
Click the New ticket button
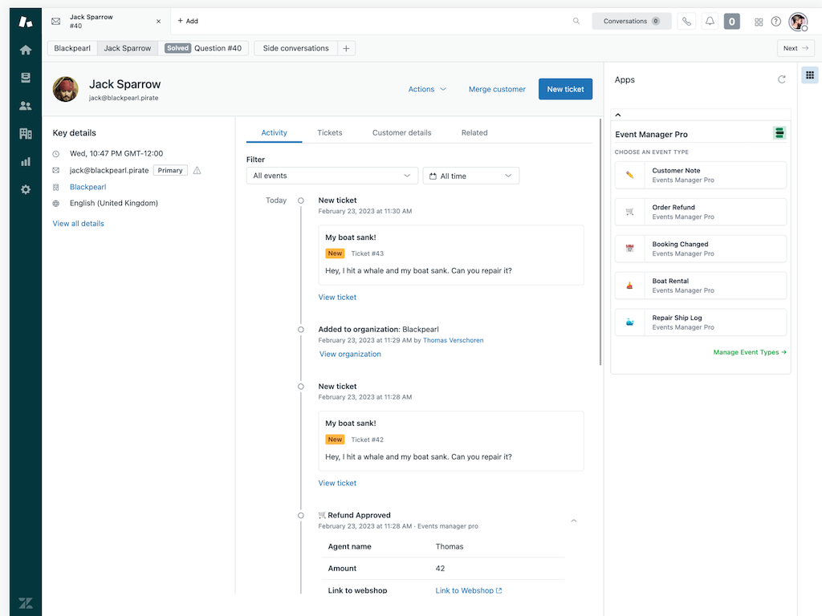point(565,89)
